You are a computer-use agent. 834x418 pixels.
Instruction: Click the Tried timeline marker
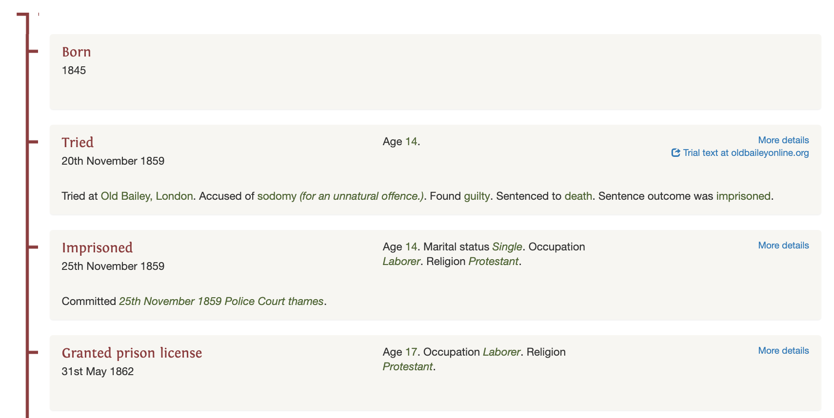(x=33, y=142)
